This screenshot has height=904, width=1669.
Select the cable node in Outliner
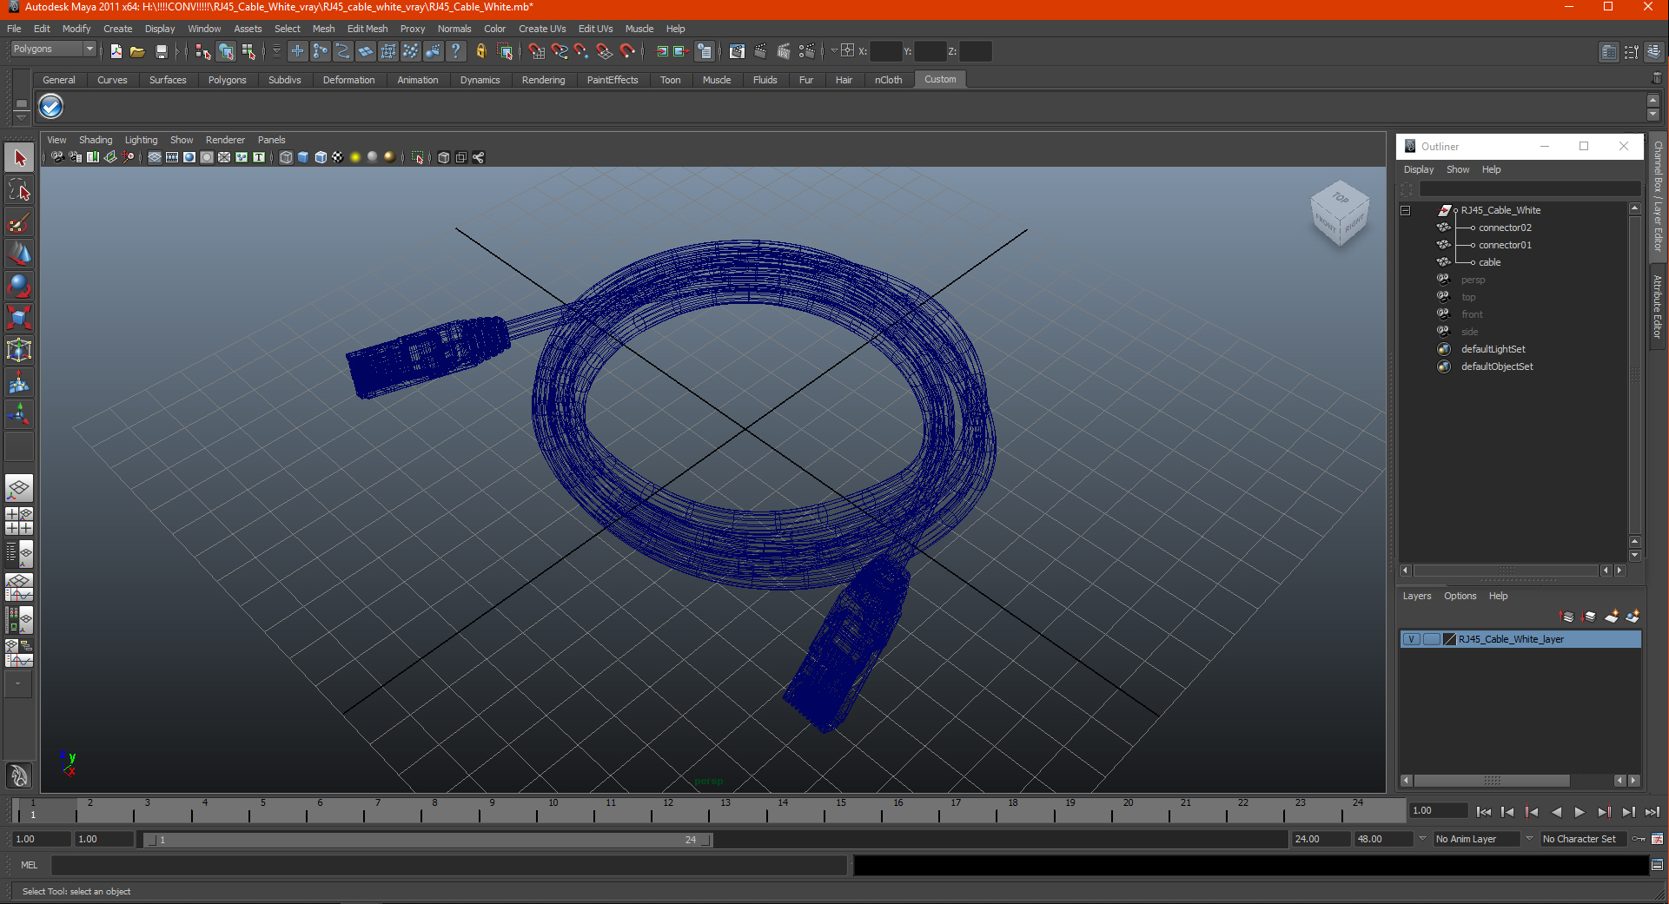pyautogui.click(x=1489, y=262)
